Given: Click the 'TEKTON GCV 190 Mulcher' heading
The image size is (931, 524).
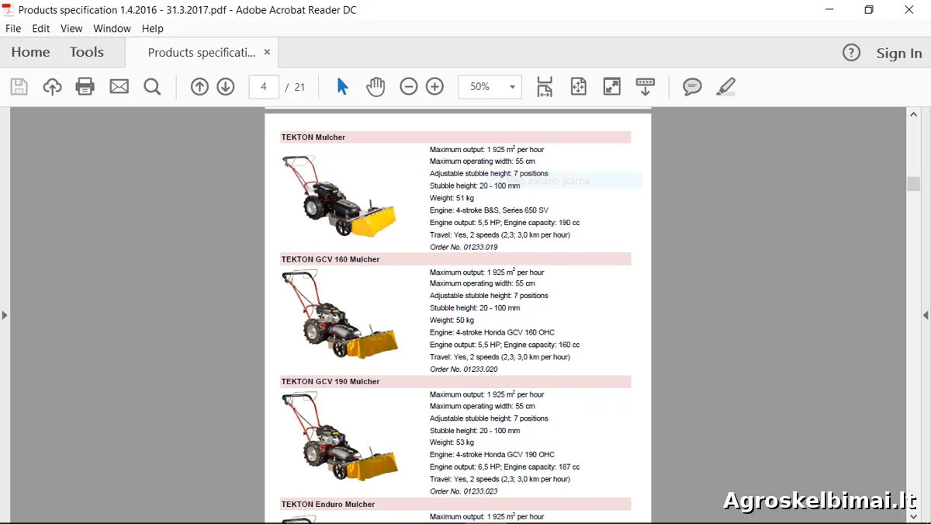Looking at the screenshot, I should (x=331, y=382).
